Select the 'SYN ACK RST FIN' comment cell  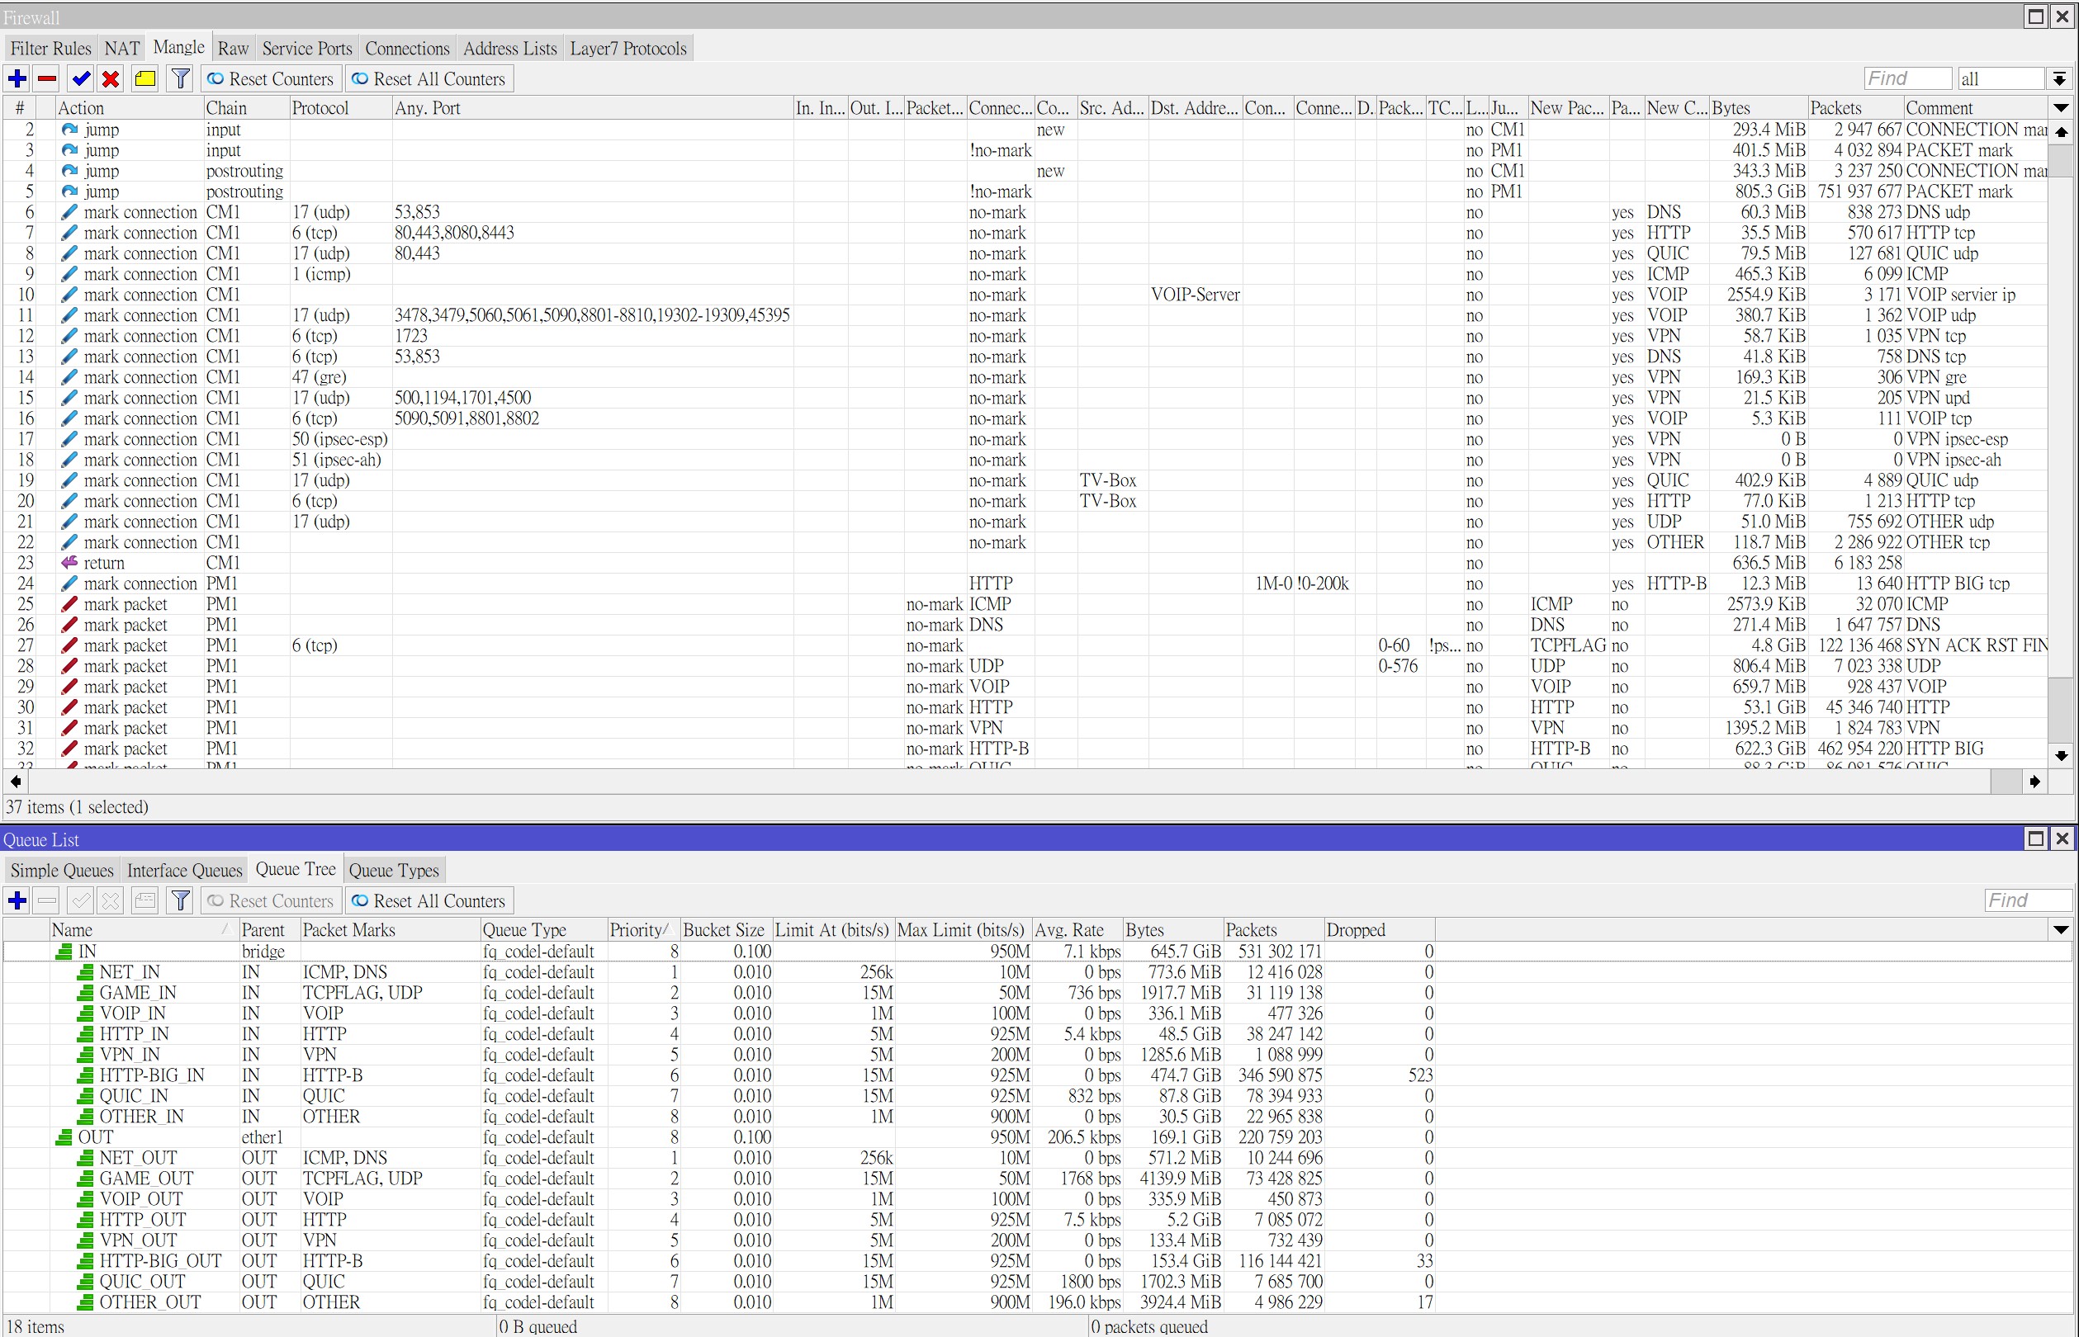pos(1977,645)
